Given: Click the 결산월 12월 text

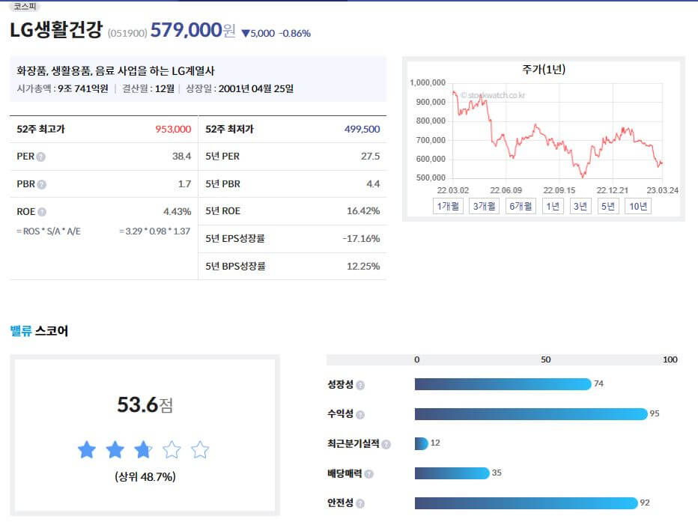Looking at the screenshot, I should (x=148, y=88).
